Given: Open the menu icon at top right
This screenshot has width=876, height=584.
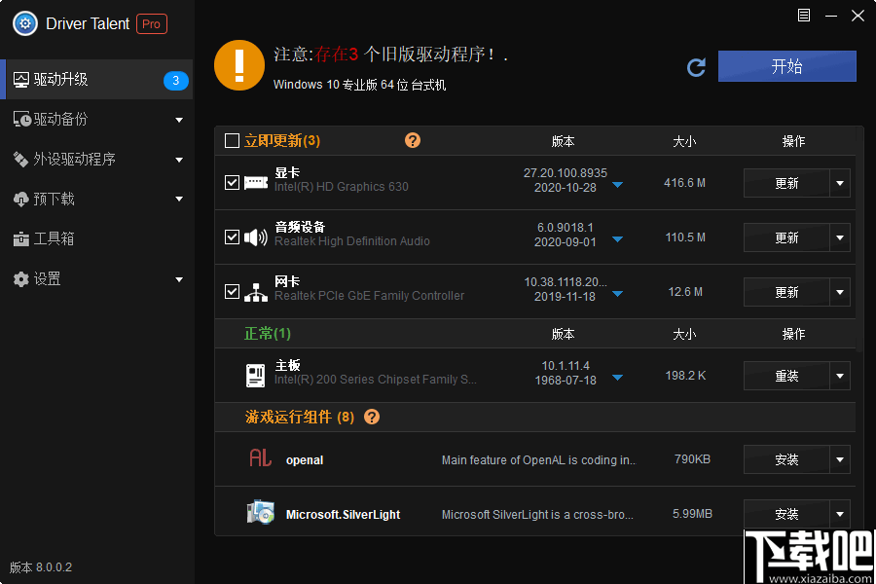Looking at the screenshot, I should pyautogui.click(x=802, y=15).
